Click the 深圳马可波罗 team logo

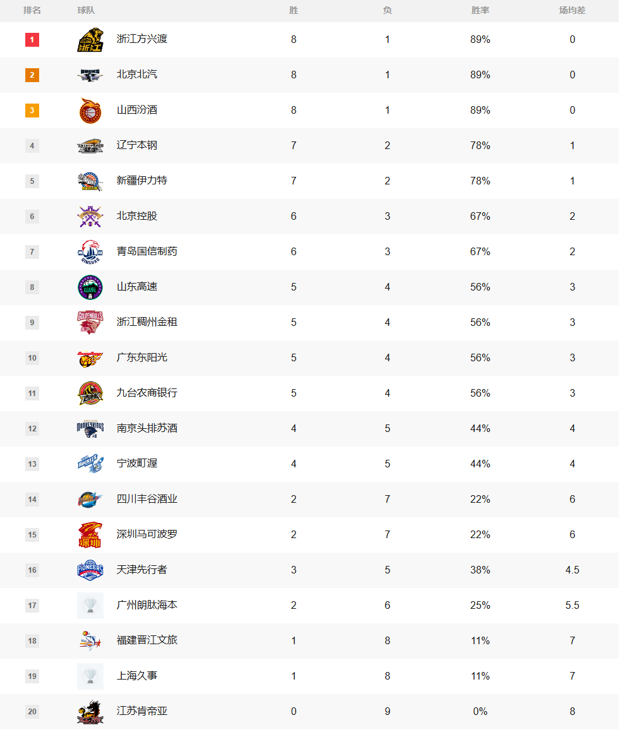pyautogui.click(x=90, y=535)
